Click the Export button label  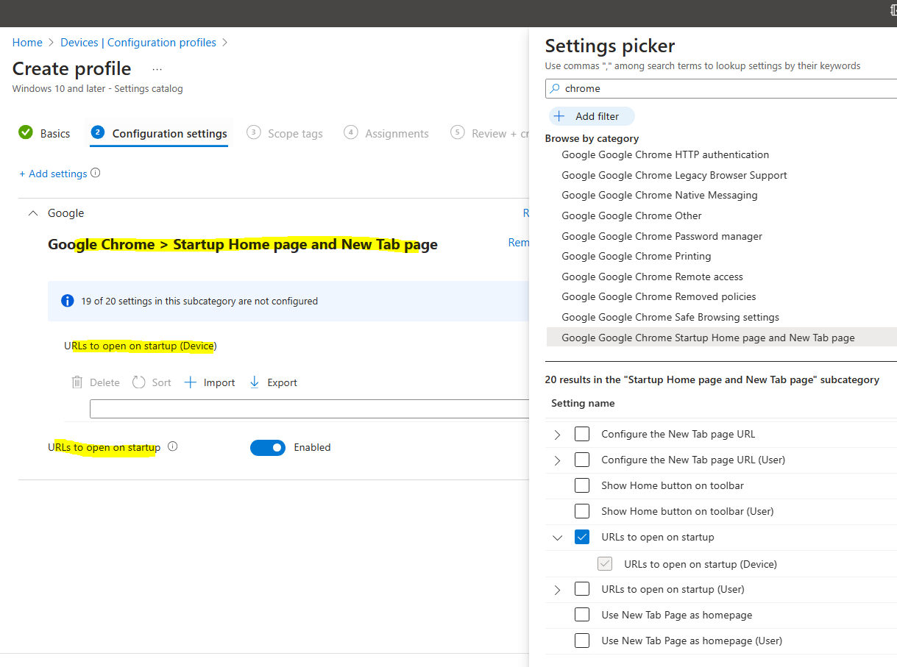click(282, 382)
